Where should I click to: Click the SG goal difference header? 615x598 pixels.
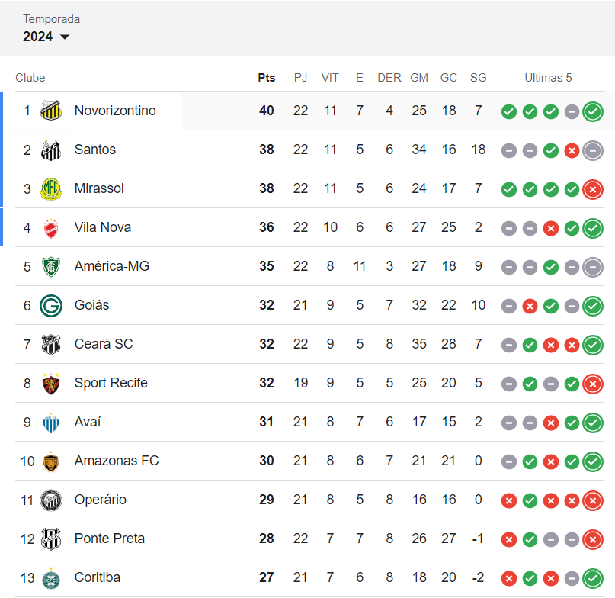pyautogui.click(x=478, y=78)
